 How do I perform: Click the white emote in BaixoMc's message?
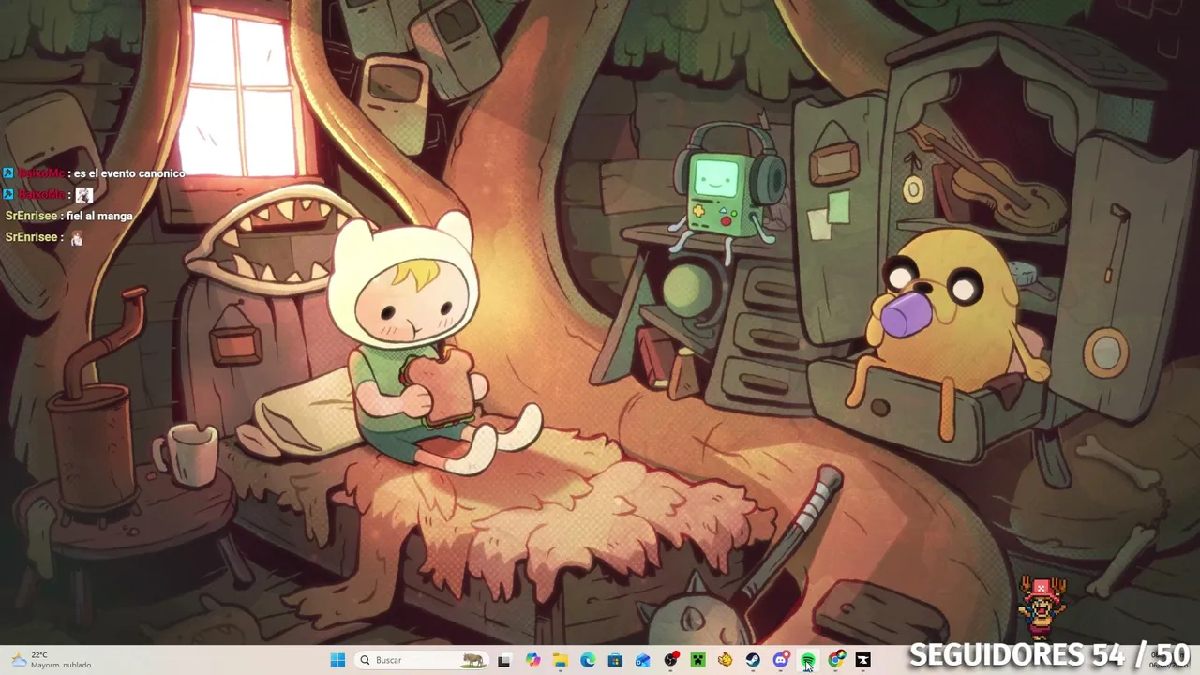[83, 195]
